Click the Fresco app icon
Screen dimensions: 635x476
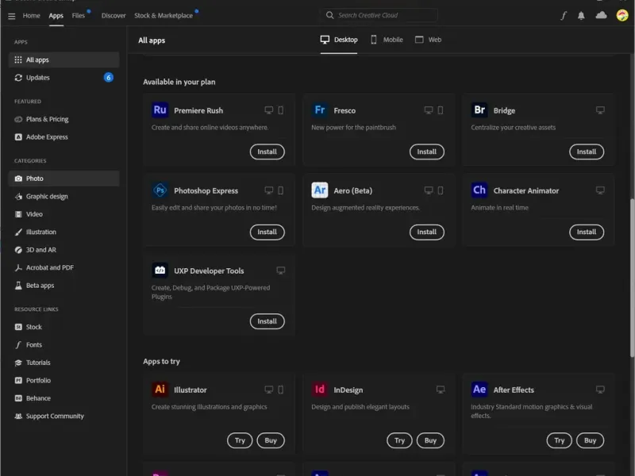320,109
